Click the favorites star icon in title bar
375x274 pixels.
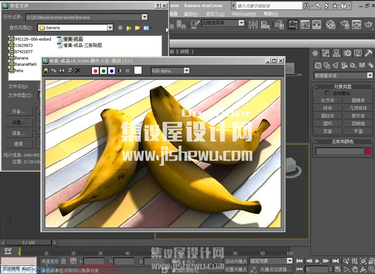pos(335,6)
